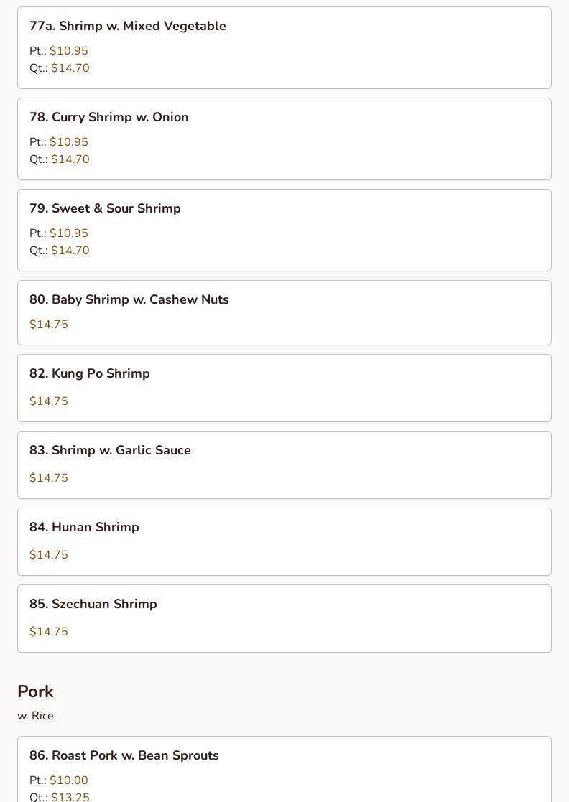Click the $14.75 price under Hunan Shrimp

49,555
